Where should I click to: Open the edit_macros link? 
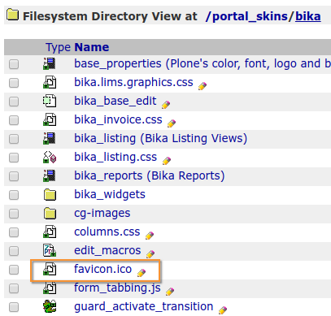[107, 250]
